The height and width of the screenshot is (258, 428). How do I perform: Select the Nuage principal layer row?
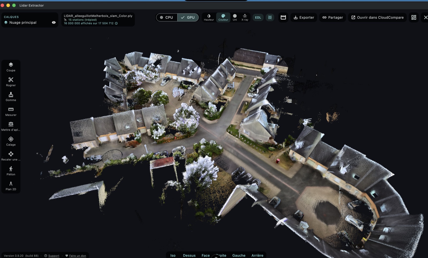pos(30,22)
